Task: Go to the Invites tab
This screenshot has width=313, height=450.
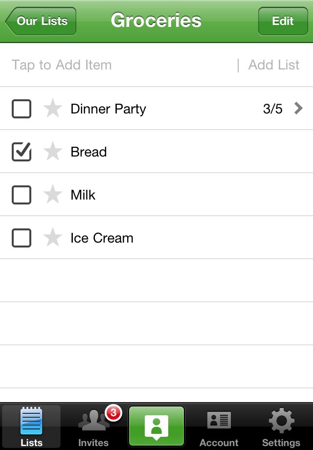Action: 93,427
